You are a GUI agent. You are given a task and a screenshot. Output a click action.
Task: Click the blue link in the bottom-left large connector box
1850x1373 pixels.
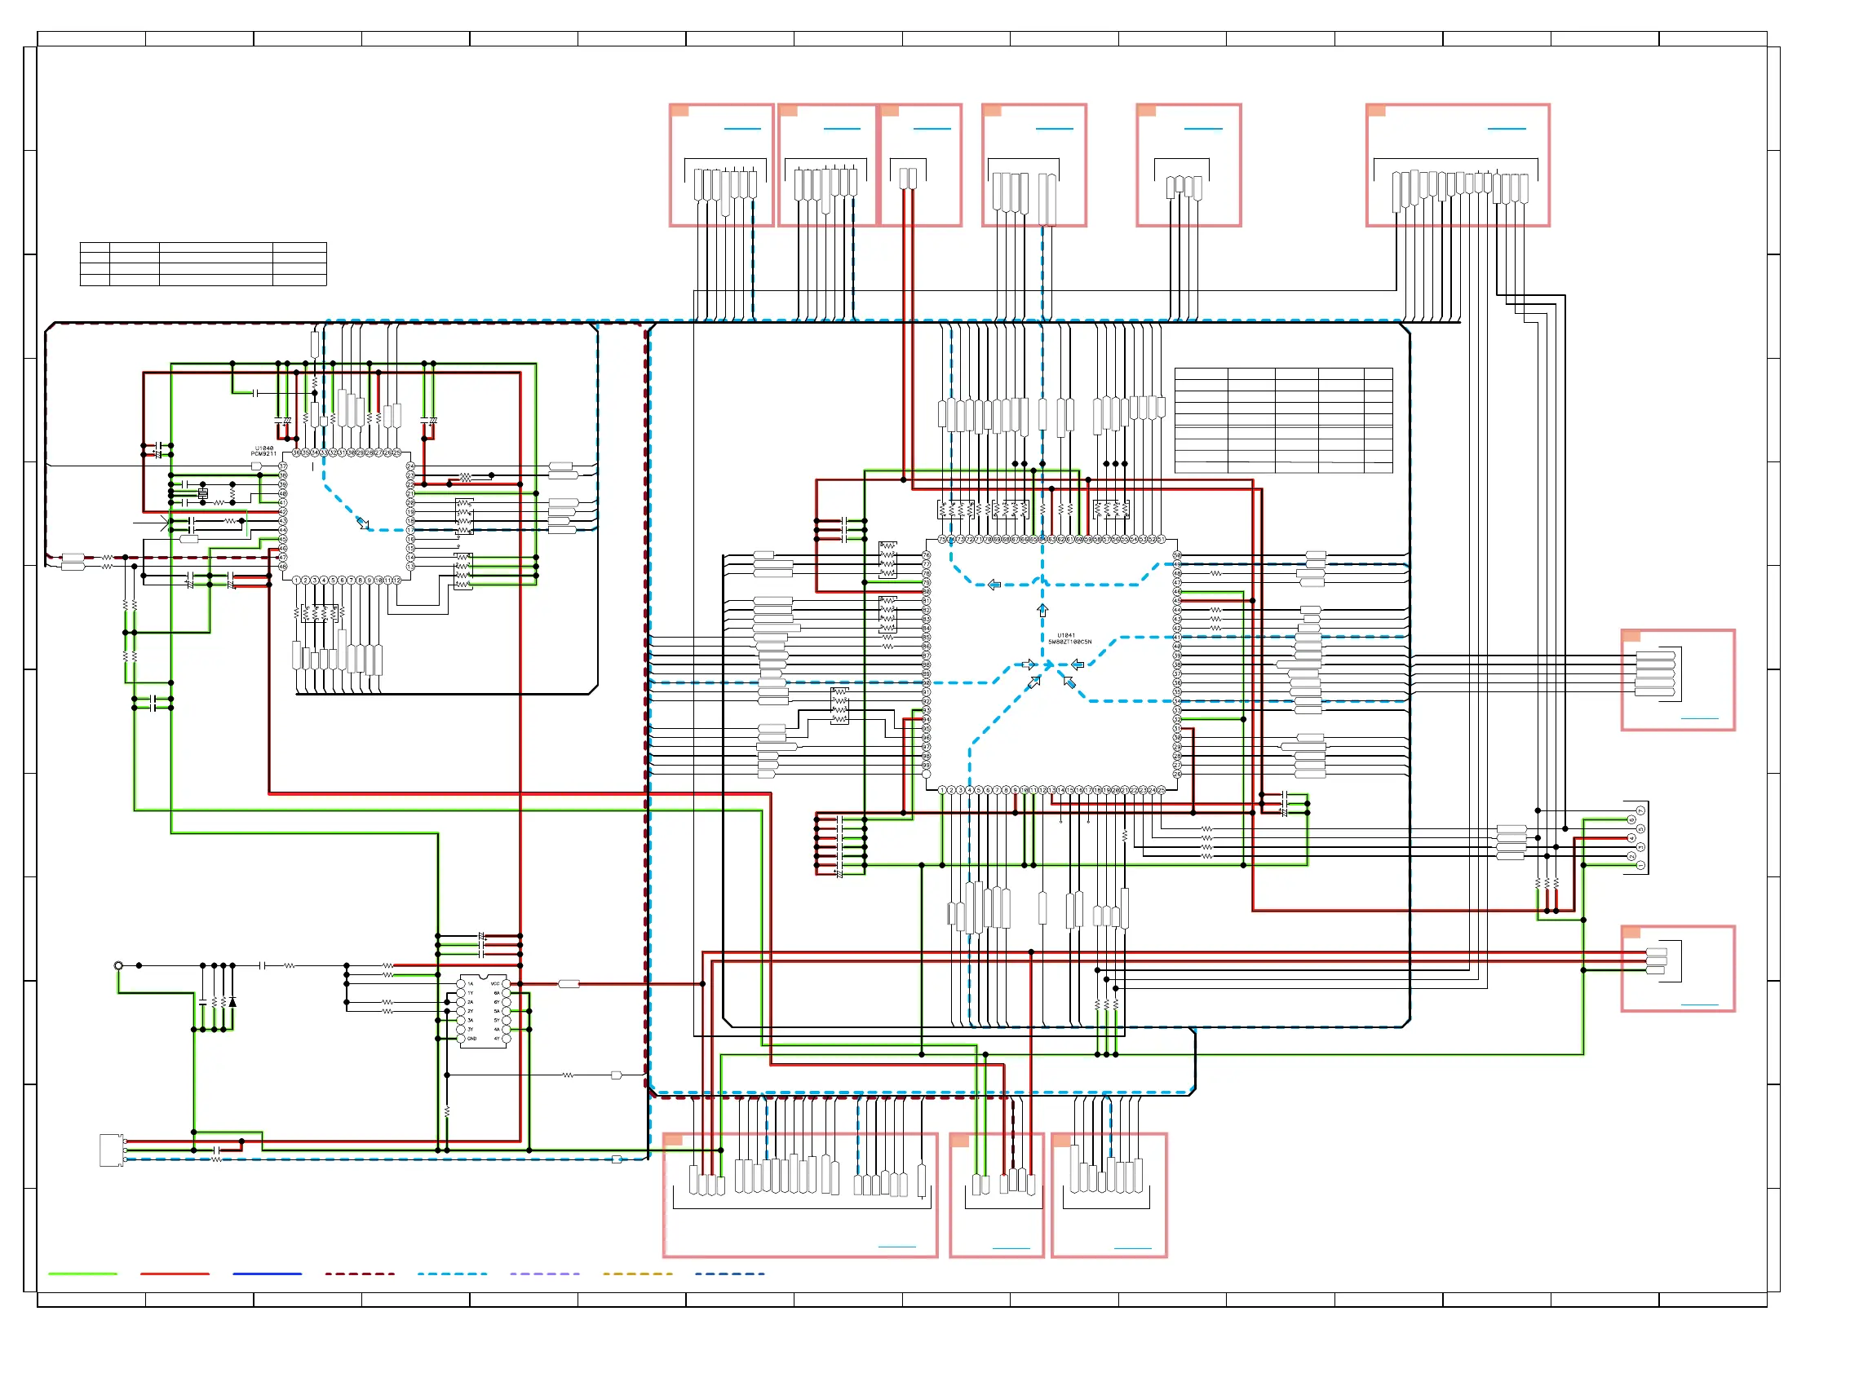(x=896, y=1247)
